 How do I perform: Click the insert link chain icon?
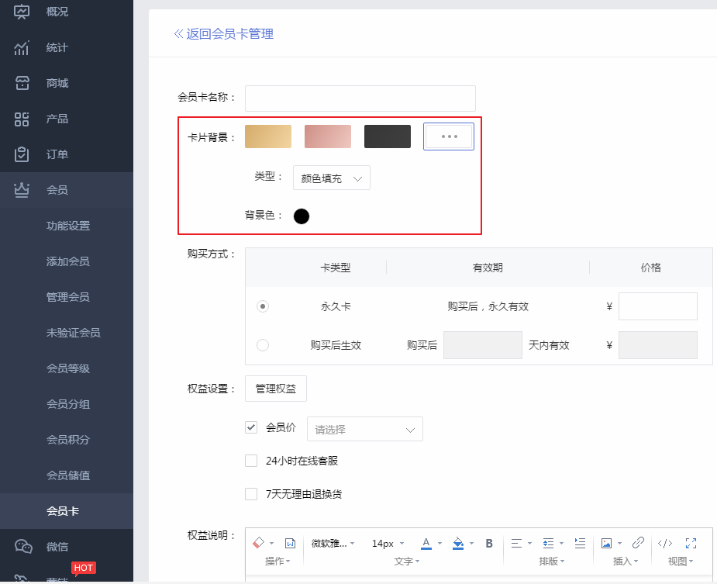point(638,543)
